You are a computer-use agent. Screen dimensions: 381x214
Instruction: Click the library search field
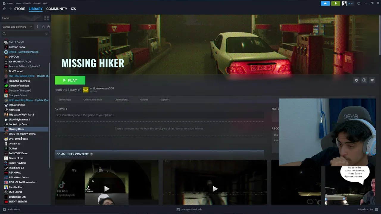click(x=23, y=34)
